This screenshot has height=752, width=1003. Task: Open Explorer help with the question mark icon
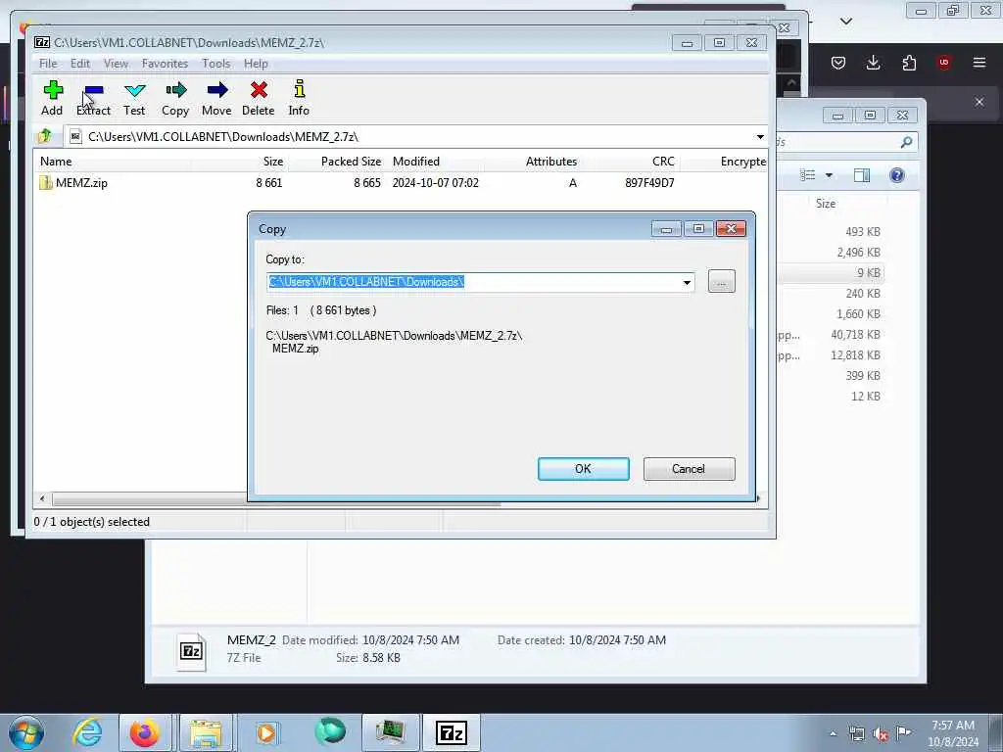click(x=897, y=175)
